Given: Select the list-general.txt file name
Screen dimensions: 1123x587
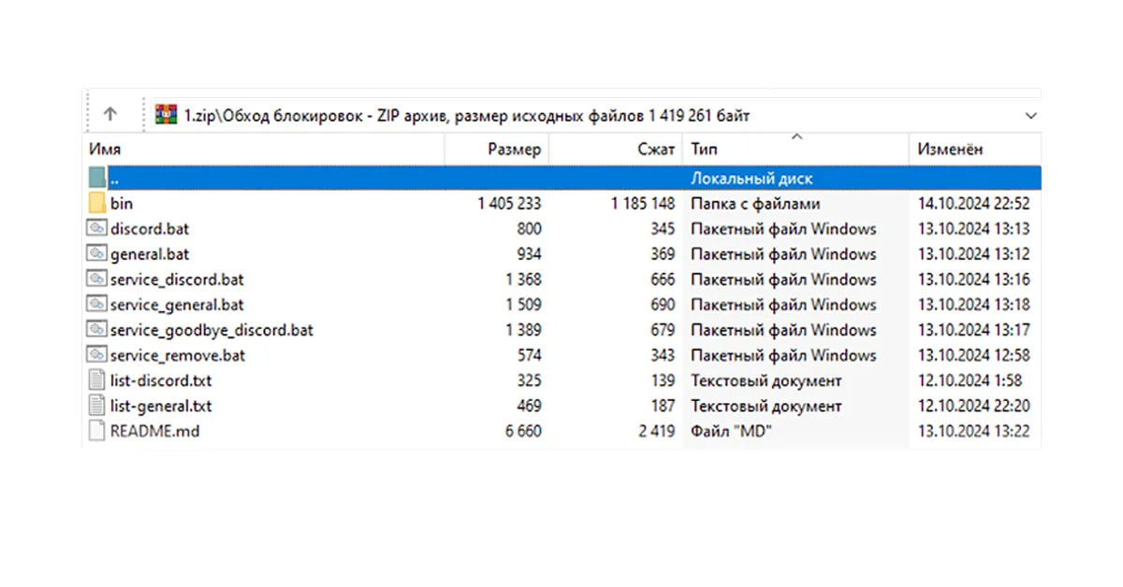Looking at the screenshot, I should [161, 406].
